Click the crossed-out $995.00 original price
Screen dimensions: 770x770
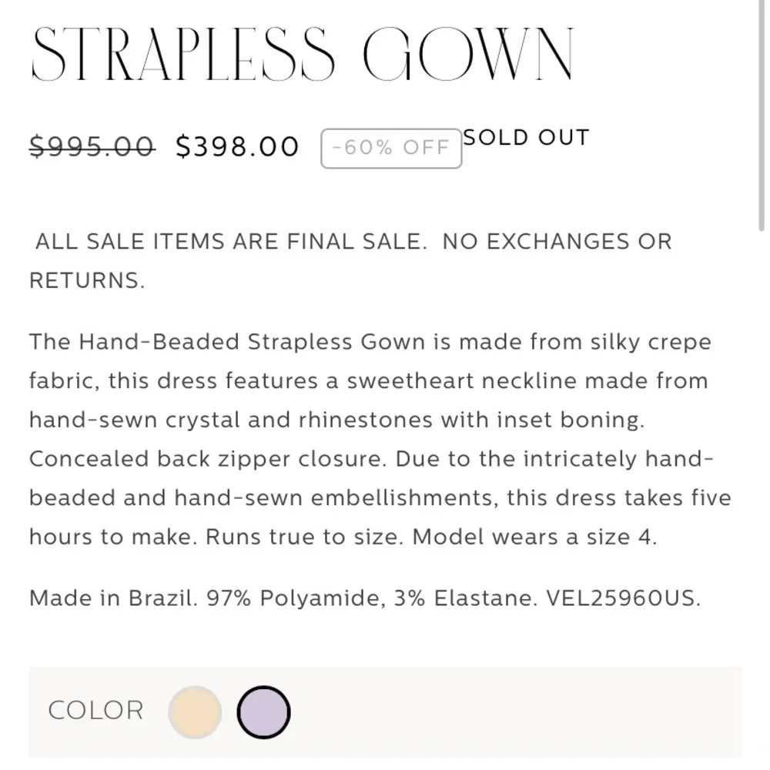92,146
